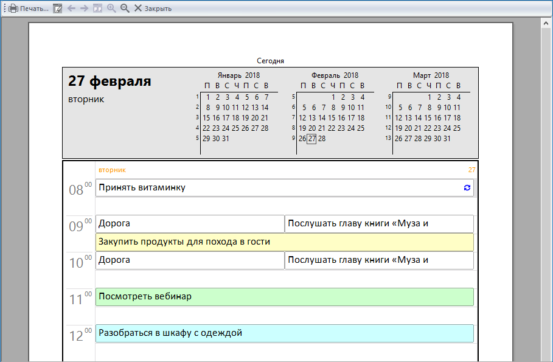Screen dimensions: 553x362
Task: Click the orange 27 day number
Action: [x=471, y=170]
